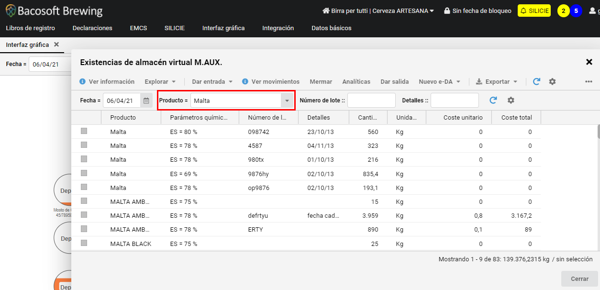Click the yellow badge showing 2
The image size is (600, 290).
click(564, 11)
